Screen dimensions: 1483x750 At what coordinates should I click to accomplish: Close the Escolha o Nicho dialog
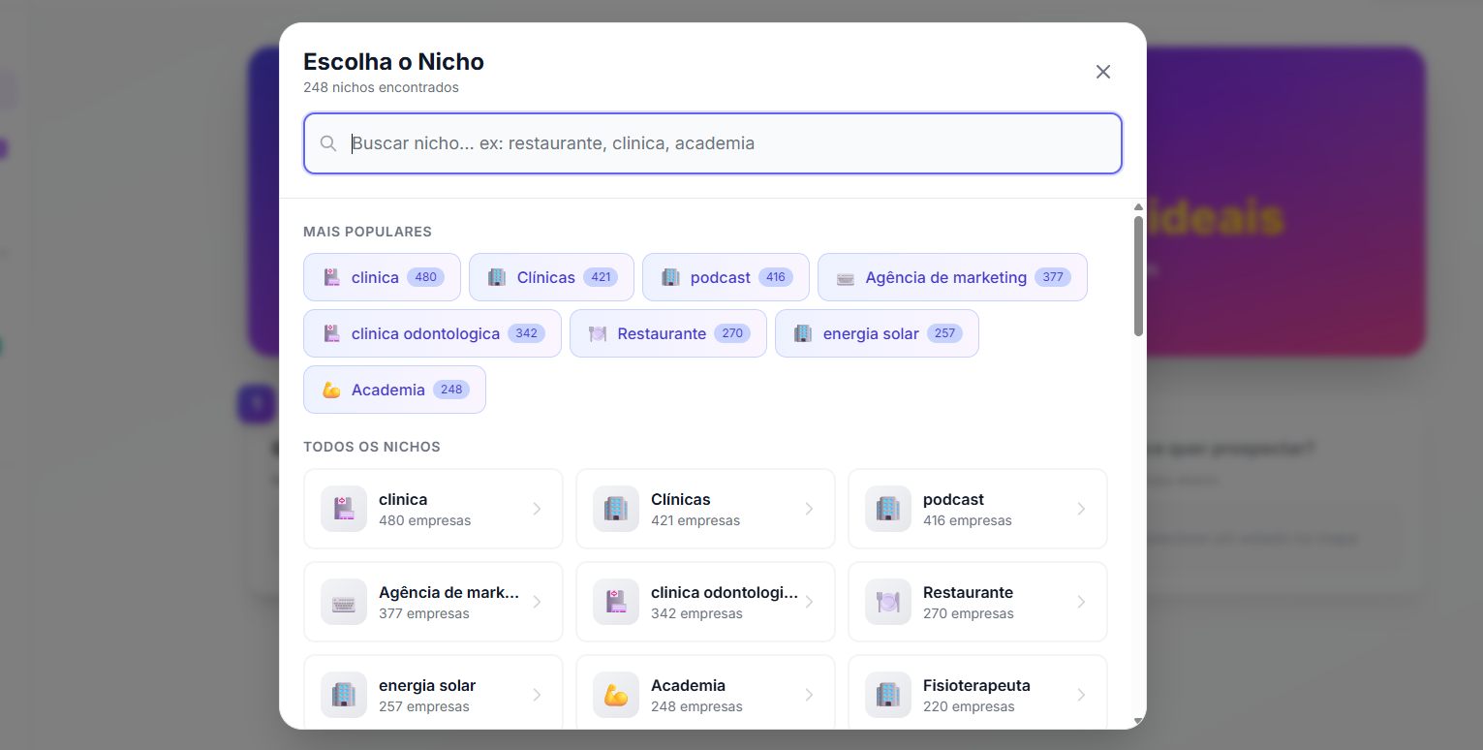pos(1102,72)
